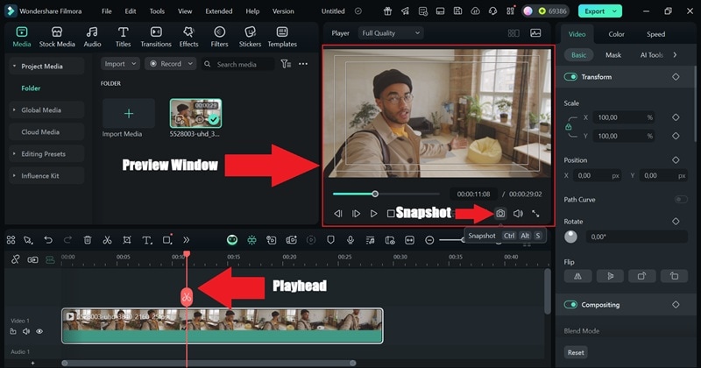Open the File menu
The width and height of the screenshot is (701, 368).
click(x=106, y=11)
